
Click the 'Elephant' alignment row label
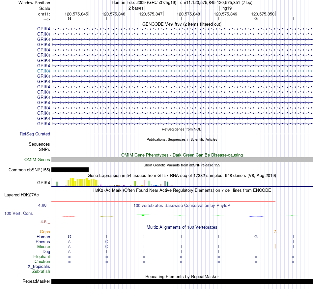[42, 257]
